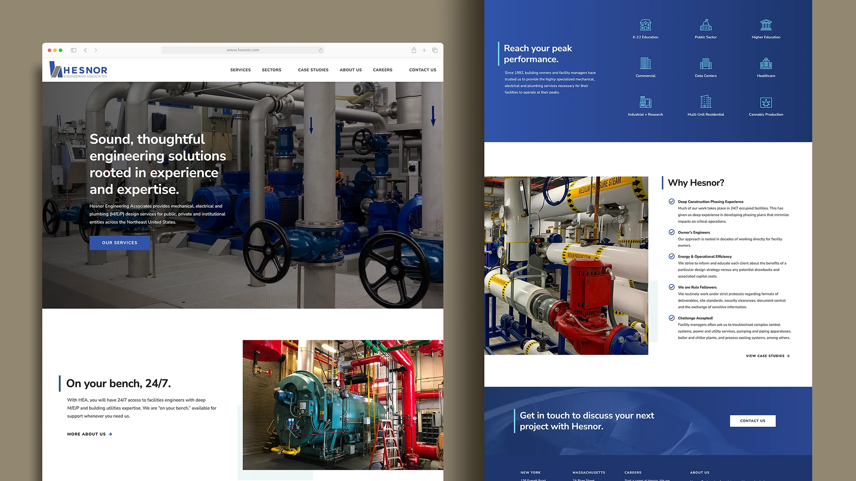Open the Careers footer heading
This screenshot has height=481, width=856.
633,472
